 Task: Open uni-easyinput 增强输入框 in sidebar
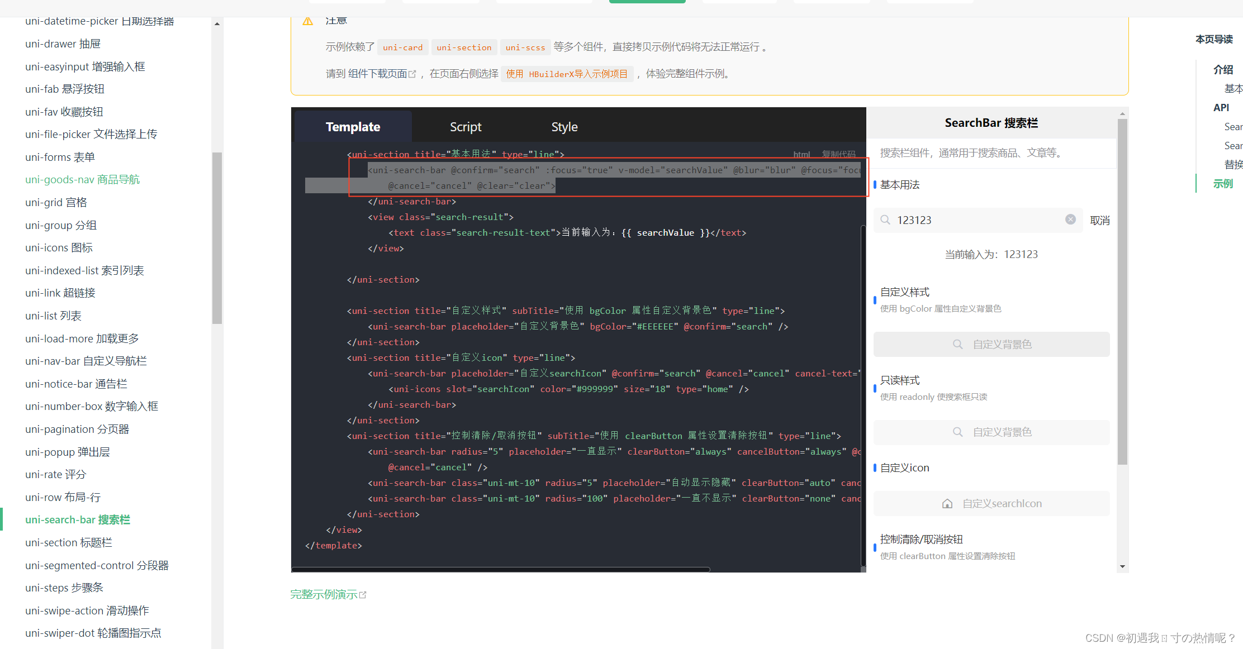(x=85, y=66)
